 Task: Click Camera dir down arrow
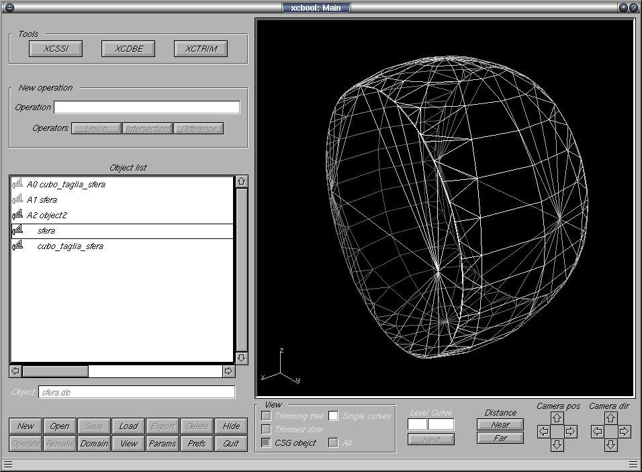click(610, 445)
